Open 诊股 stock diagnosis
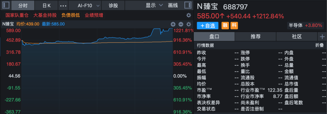The width and height of the screenshot is (327, 114). pyautogui.click(x=113, y=6)
